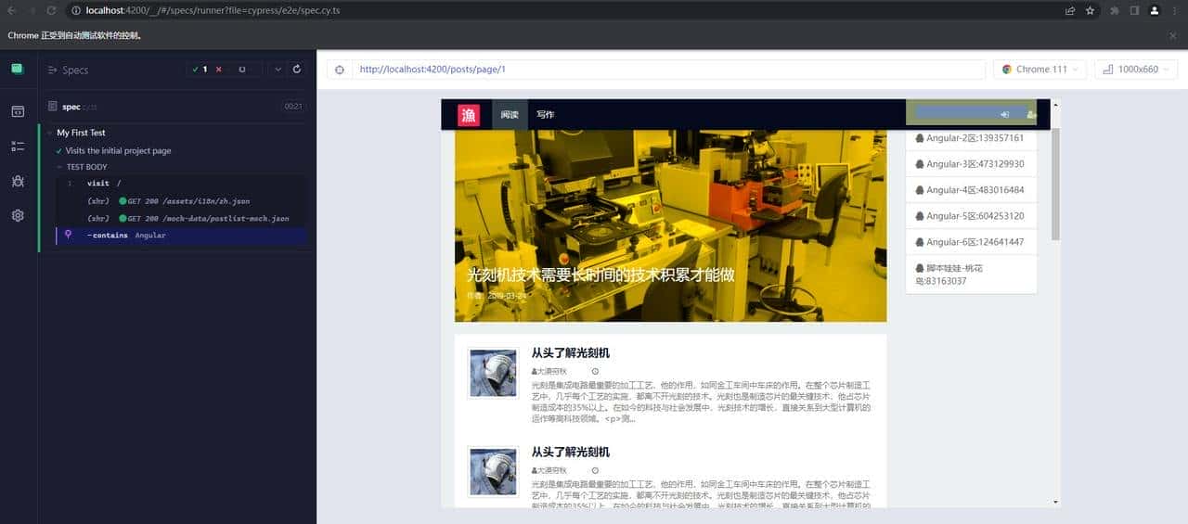Click second post thumbnail image

(493, 472)
